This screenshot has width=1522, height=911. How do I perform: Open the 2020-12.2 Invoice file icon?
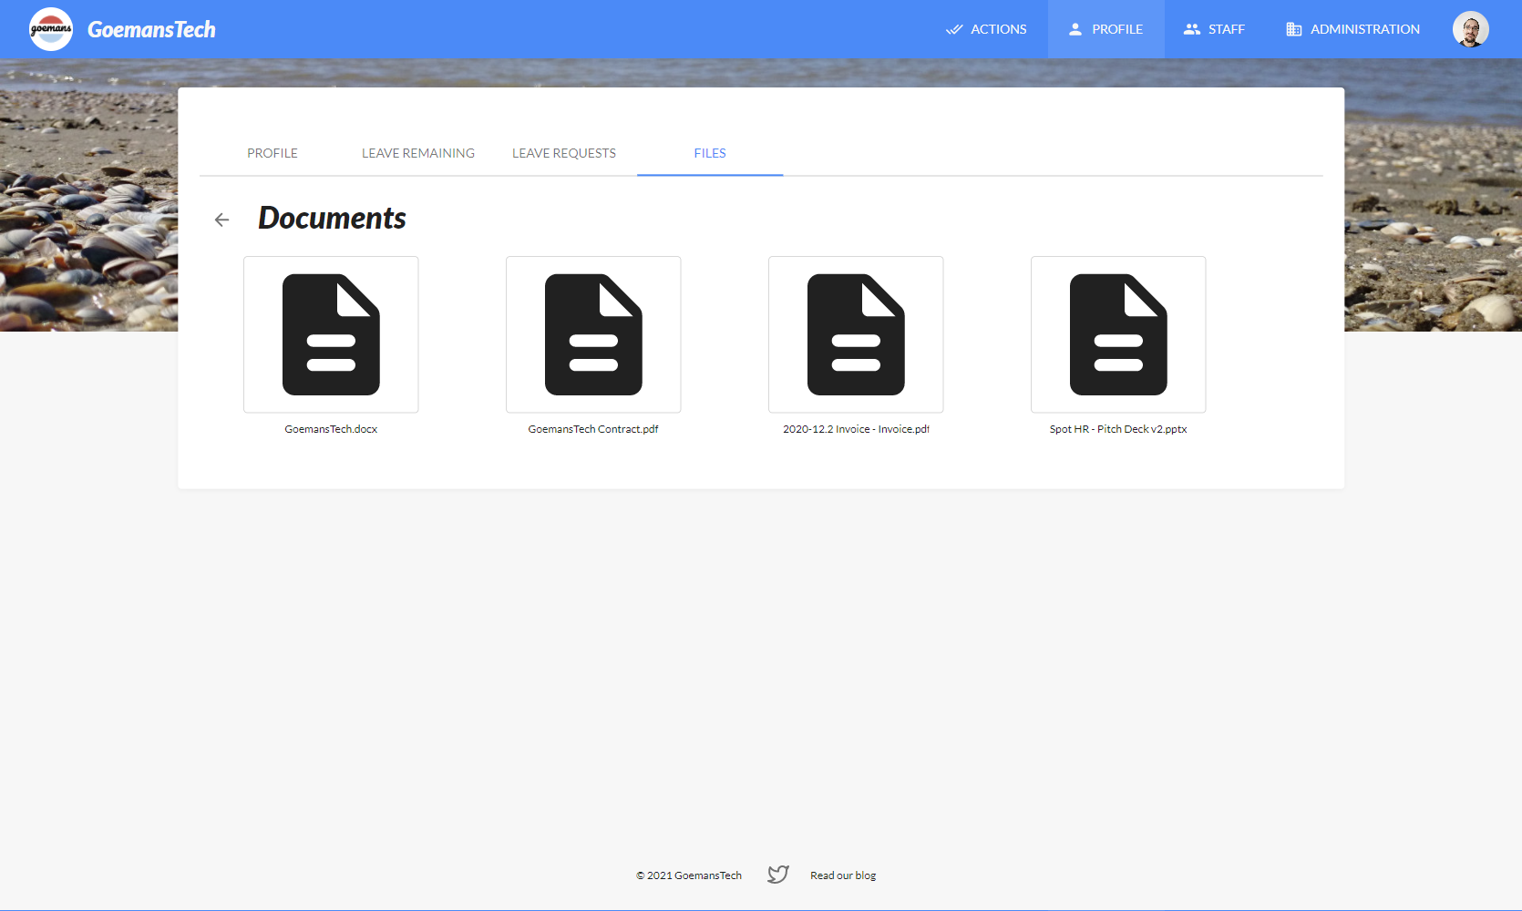pos(856,334)
